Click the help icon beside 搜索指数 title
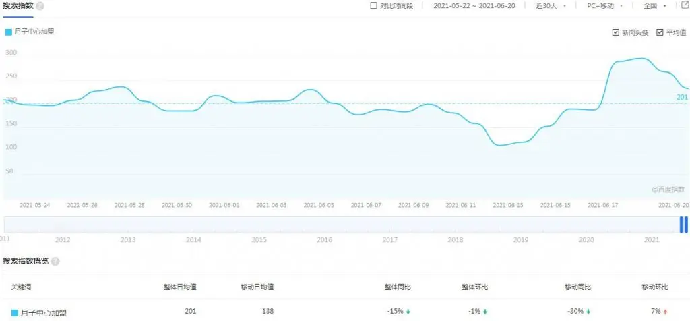 tap(40, 6)
